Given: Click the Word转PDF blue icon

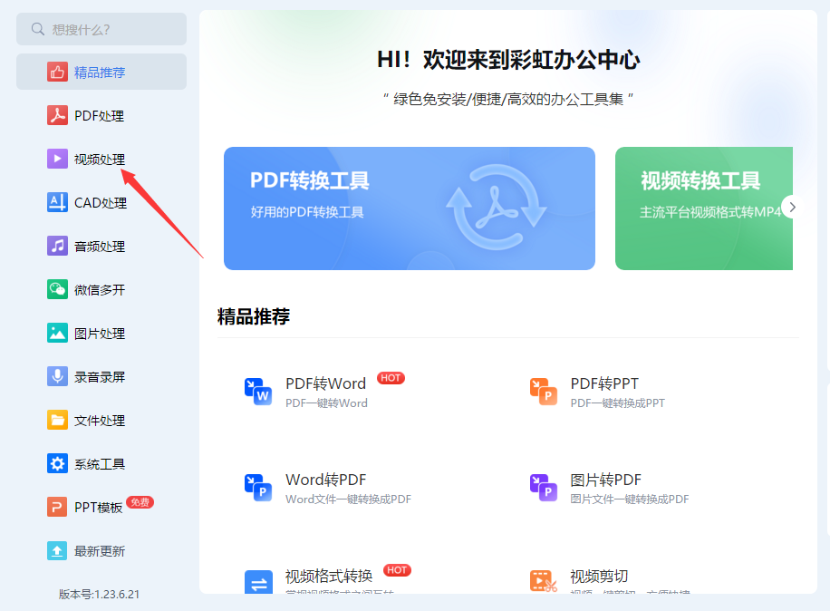Looking at the screenshot, I should point(258,488).
